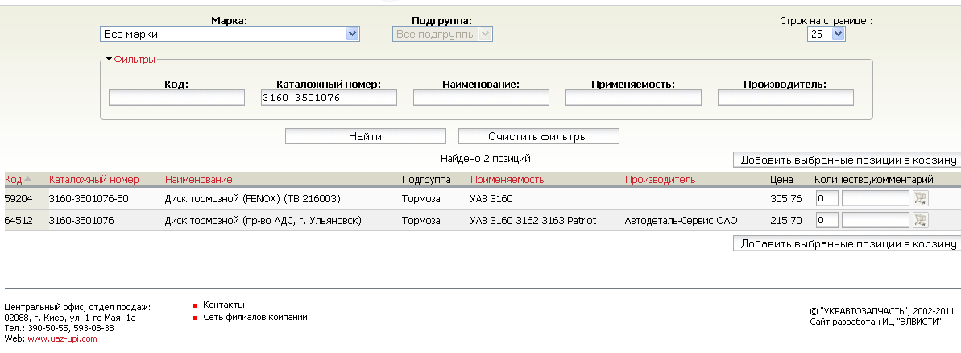Click the Очистить фильтры button
Image resolution: width=961 pixels, height=353 pixels.
538,136
